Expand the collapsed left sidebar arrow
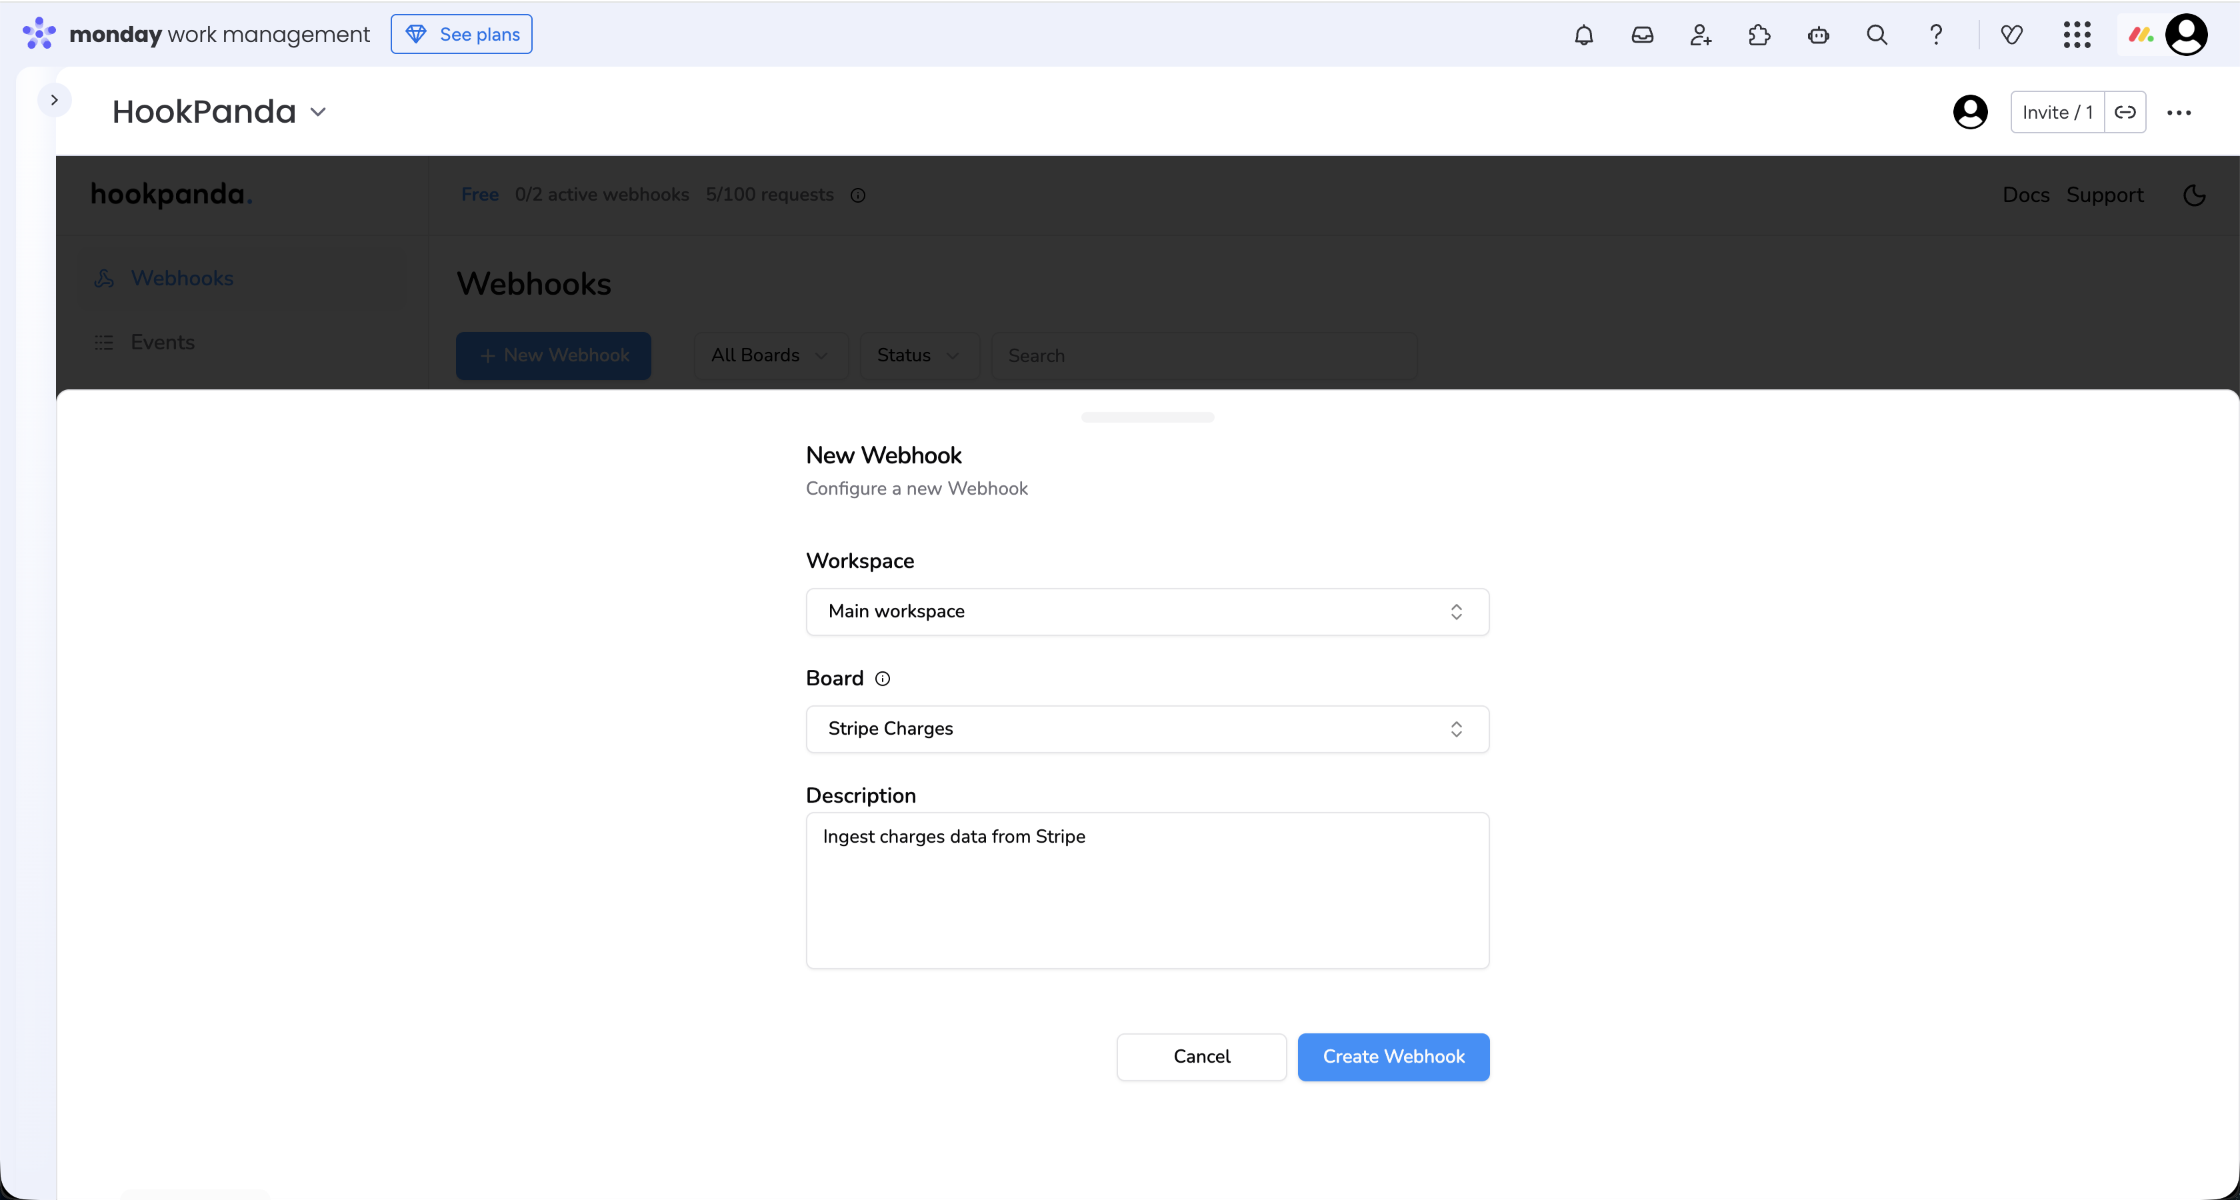 [x=54, y=100]
